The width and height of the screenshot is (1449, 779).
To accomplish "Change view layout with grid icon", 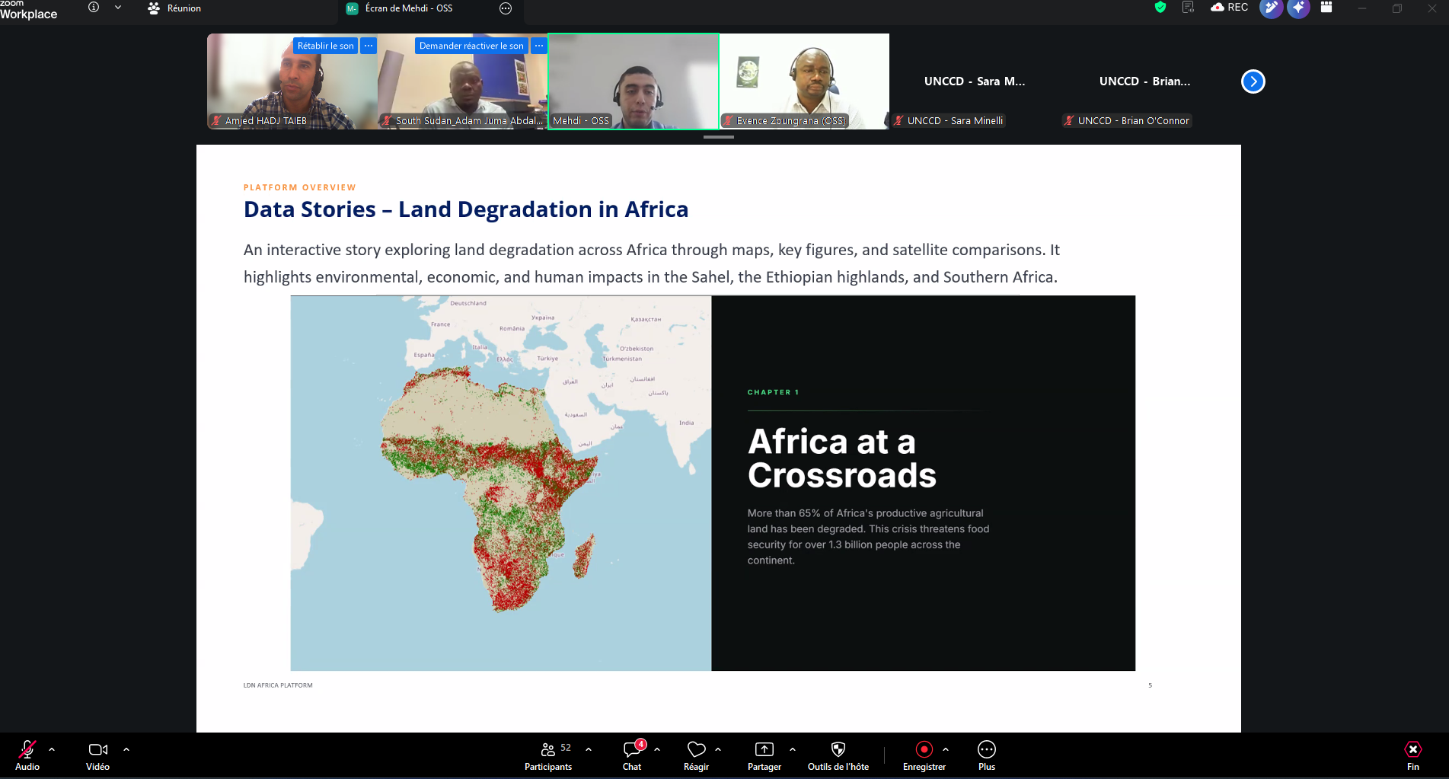I will 1326,8.
